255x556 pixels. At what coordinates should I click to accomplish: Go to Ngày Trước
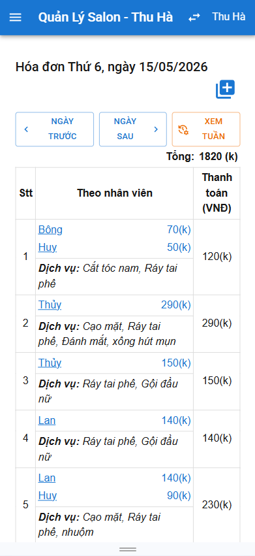click(x=55, y=129)
